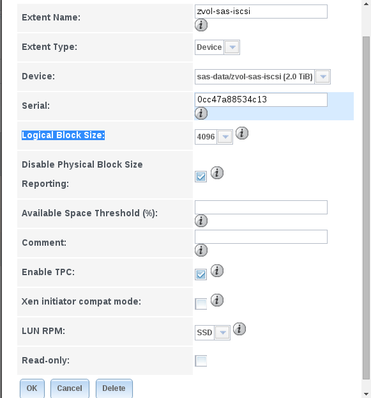371x398 pixels.
Task: Click the Extent Name input field
Action: [261, 12]
